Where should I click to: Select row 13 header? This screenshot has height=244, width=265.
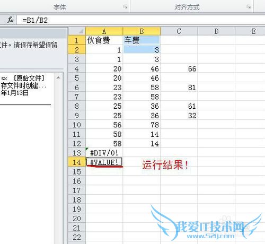(77, 153)
